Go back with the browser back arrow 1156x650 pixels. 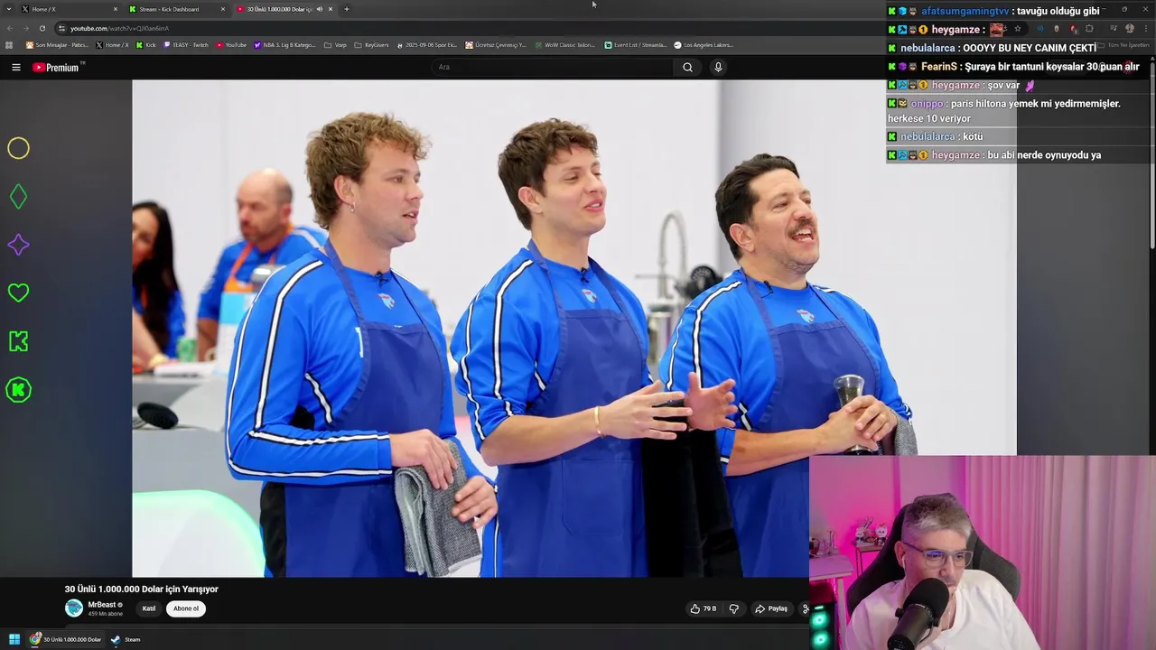tap(10, 28)
